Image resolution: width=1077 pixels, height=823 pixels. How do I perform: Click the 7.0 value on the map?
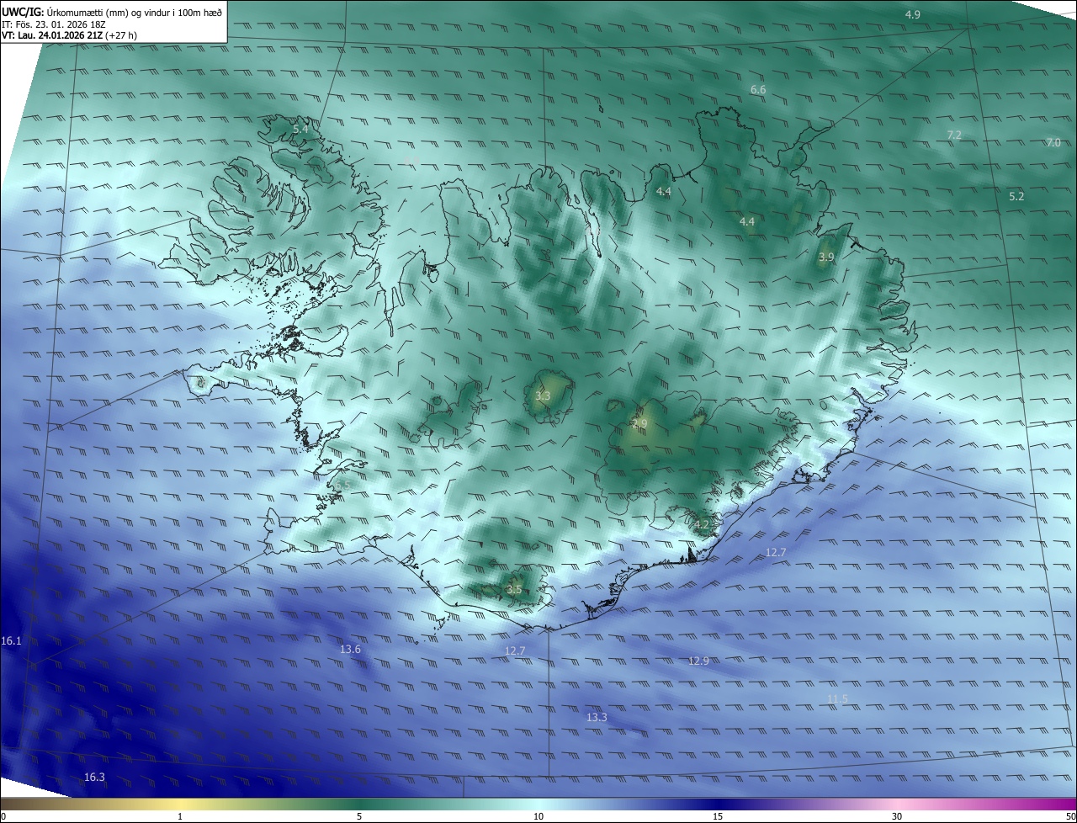point(1053,143)
